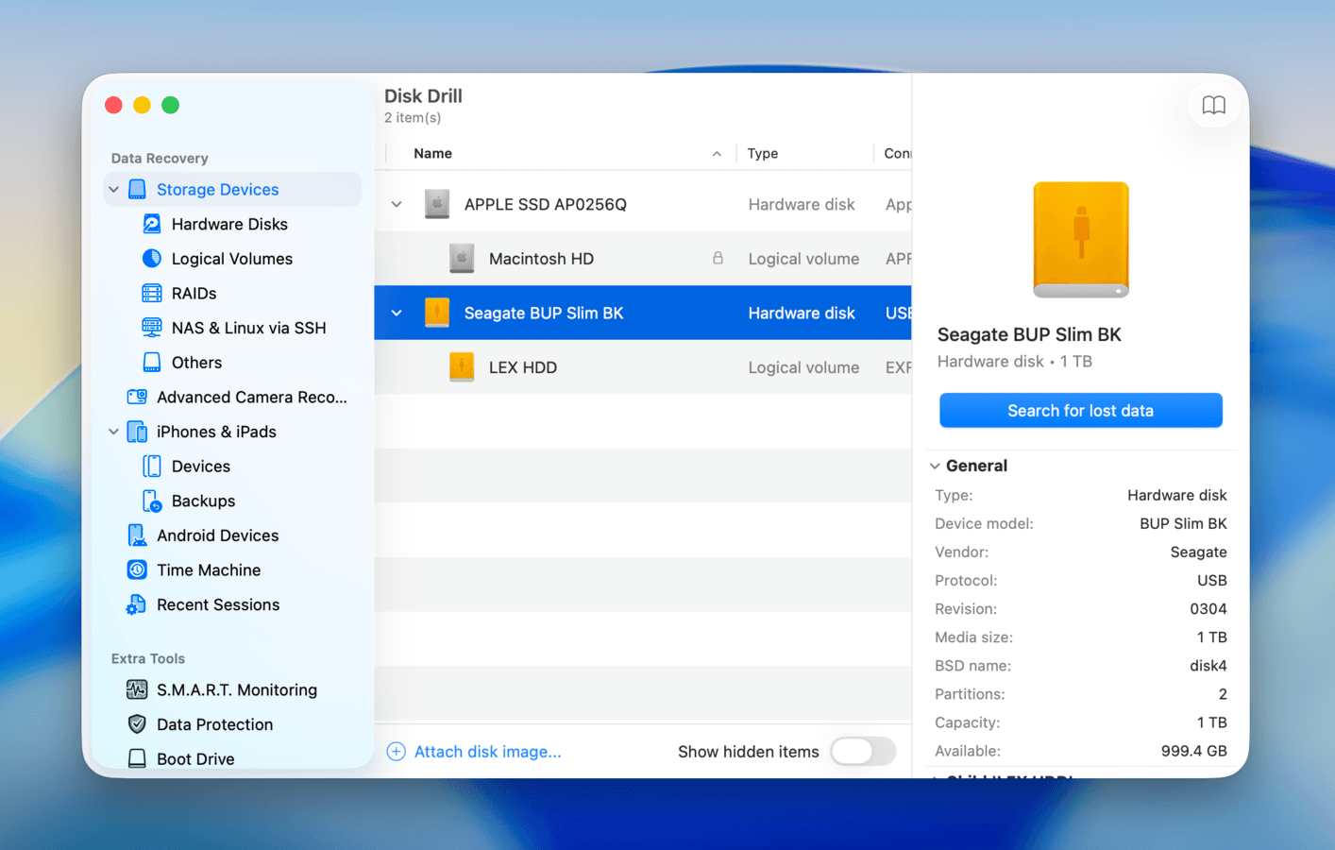The image size is (1335, 850).
Task: Click the RAIDs icon in the sidebar
Action: (151, 294)
